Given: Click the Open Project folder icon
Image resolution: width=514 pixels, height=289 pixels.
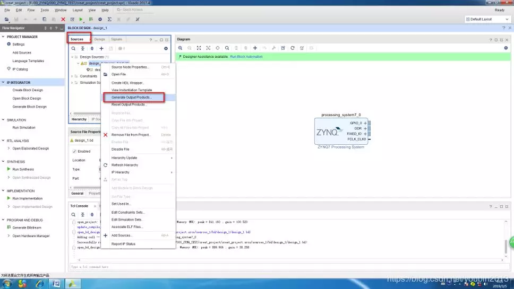Looking at the screenshot, I should pyautogui.click(x=6, y=19).
